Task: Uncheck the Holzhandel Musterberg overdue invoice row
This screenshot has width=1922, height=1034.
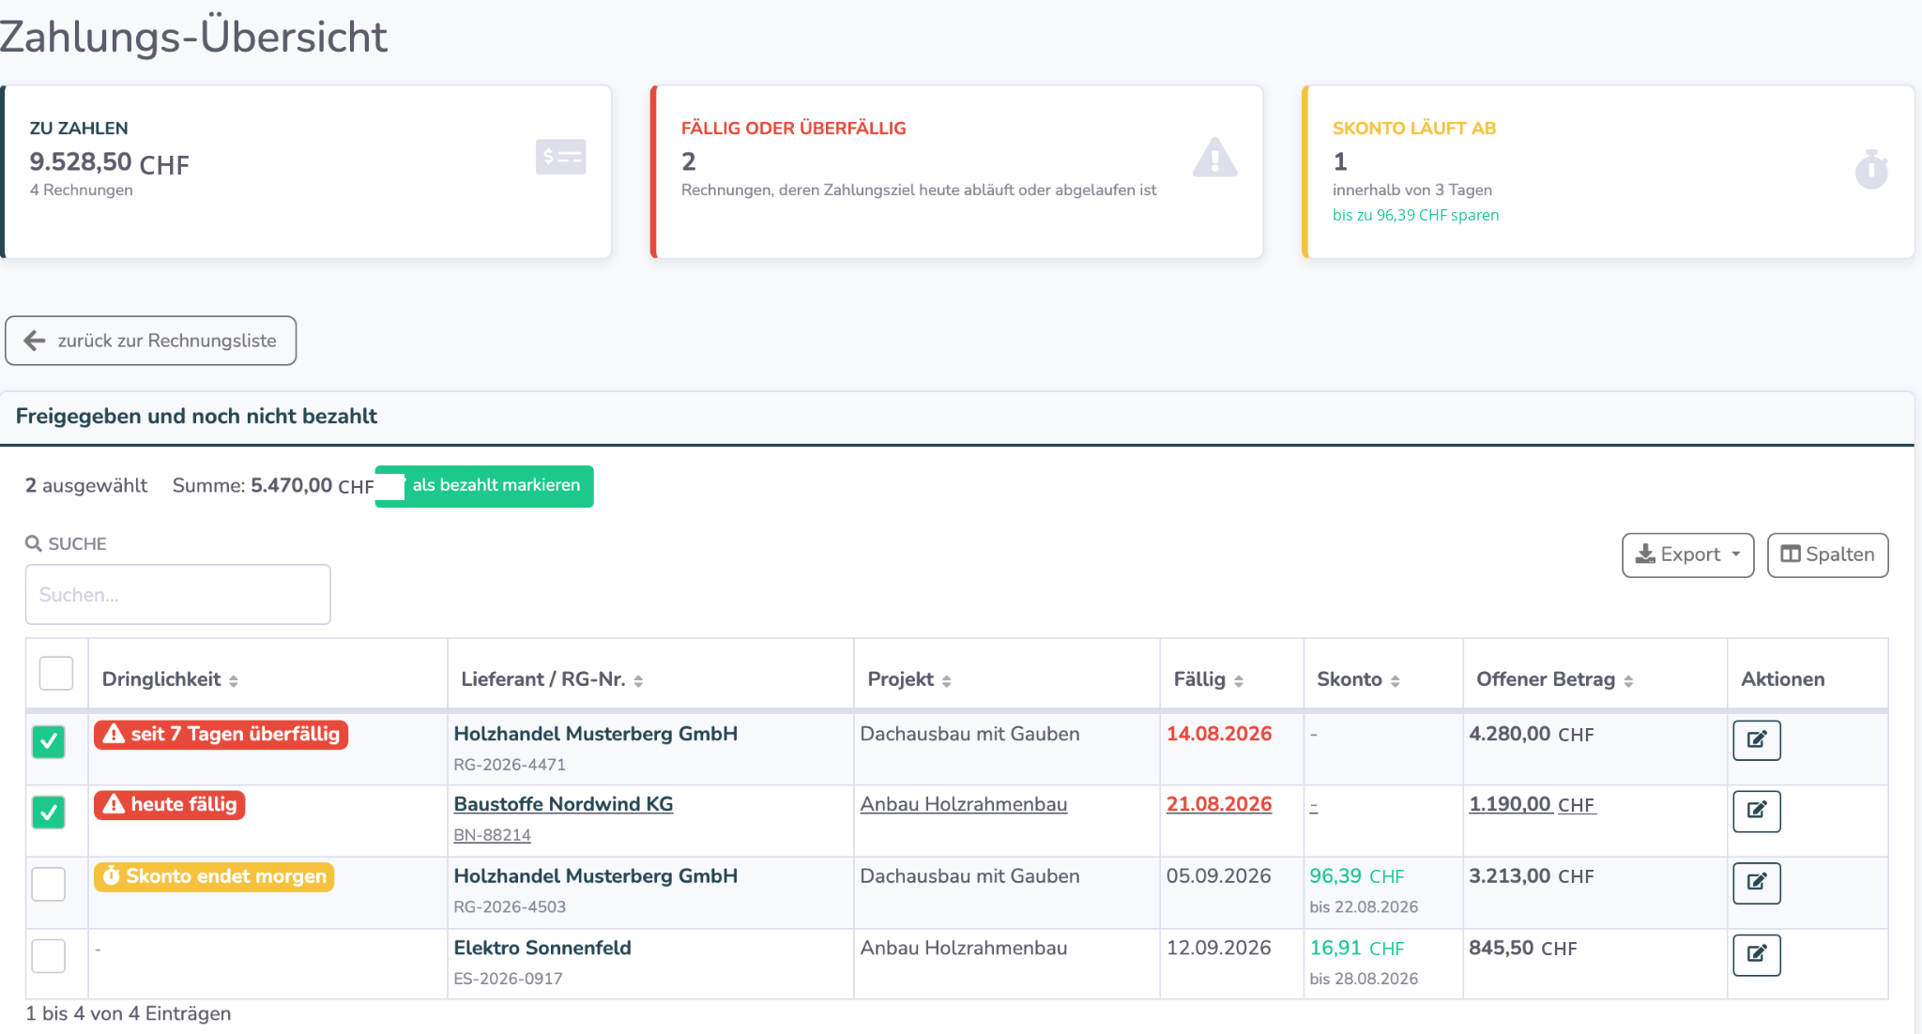Action: [x=49, y=741]
